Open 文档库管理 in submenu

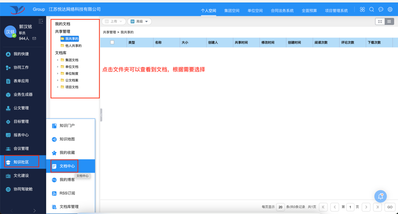69,207
